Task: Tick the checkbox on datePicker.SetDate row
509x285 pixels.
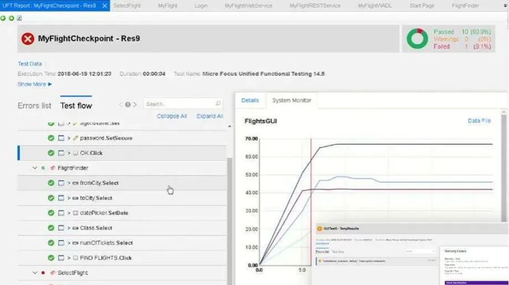Action: (x=61, y=213)
